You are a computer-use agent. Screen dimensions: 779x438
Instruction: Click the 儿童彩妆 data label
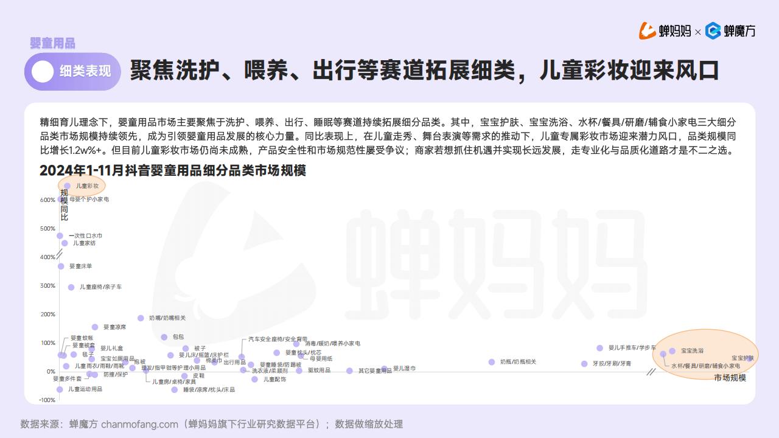(x=87, y=186)
